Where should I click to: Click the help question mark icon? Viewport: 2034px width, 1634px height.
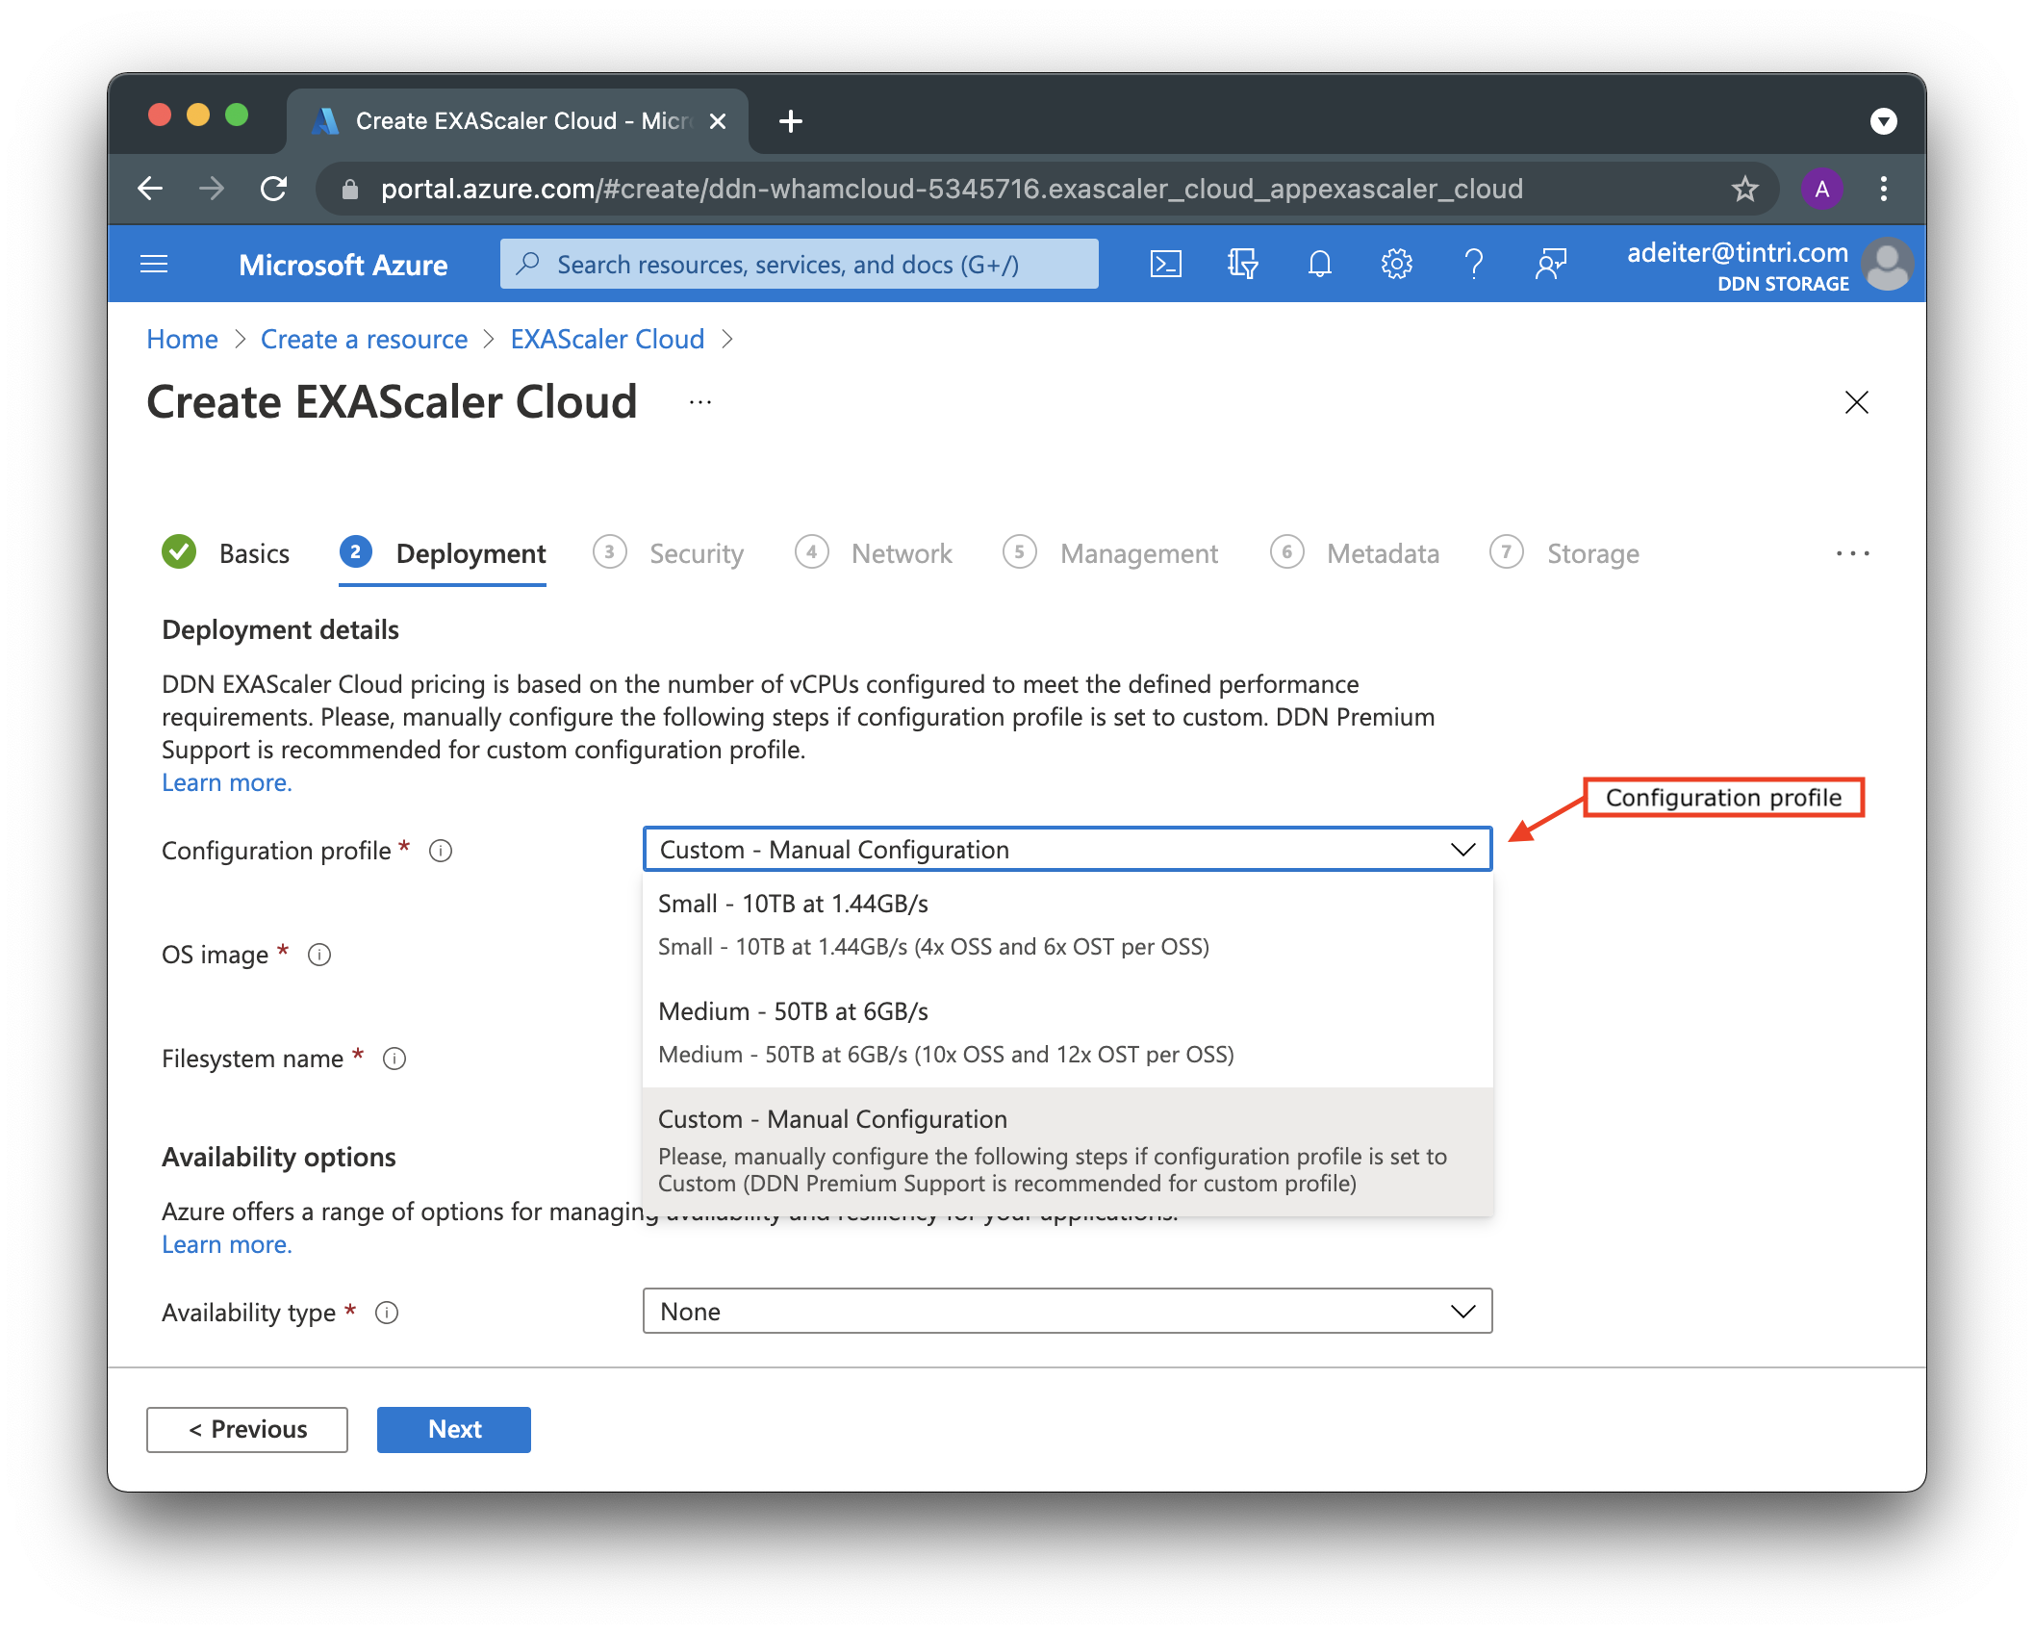click(x=1473, y=264)
